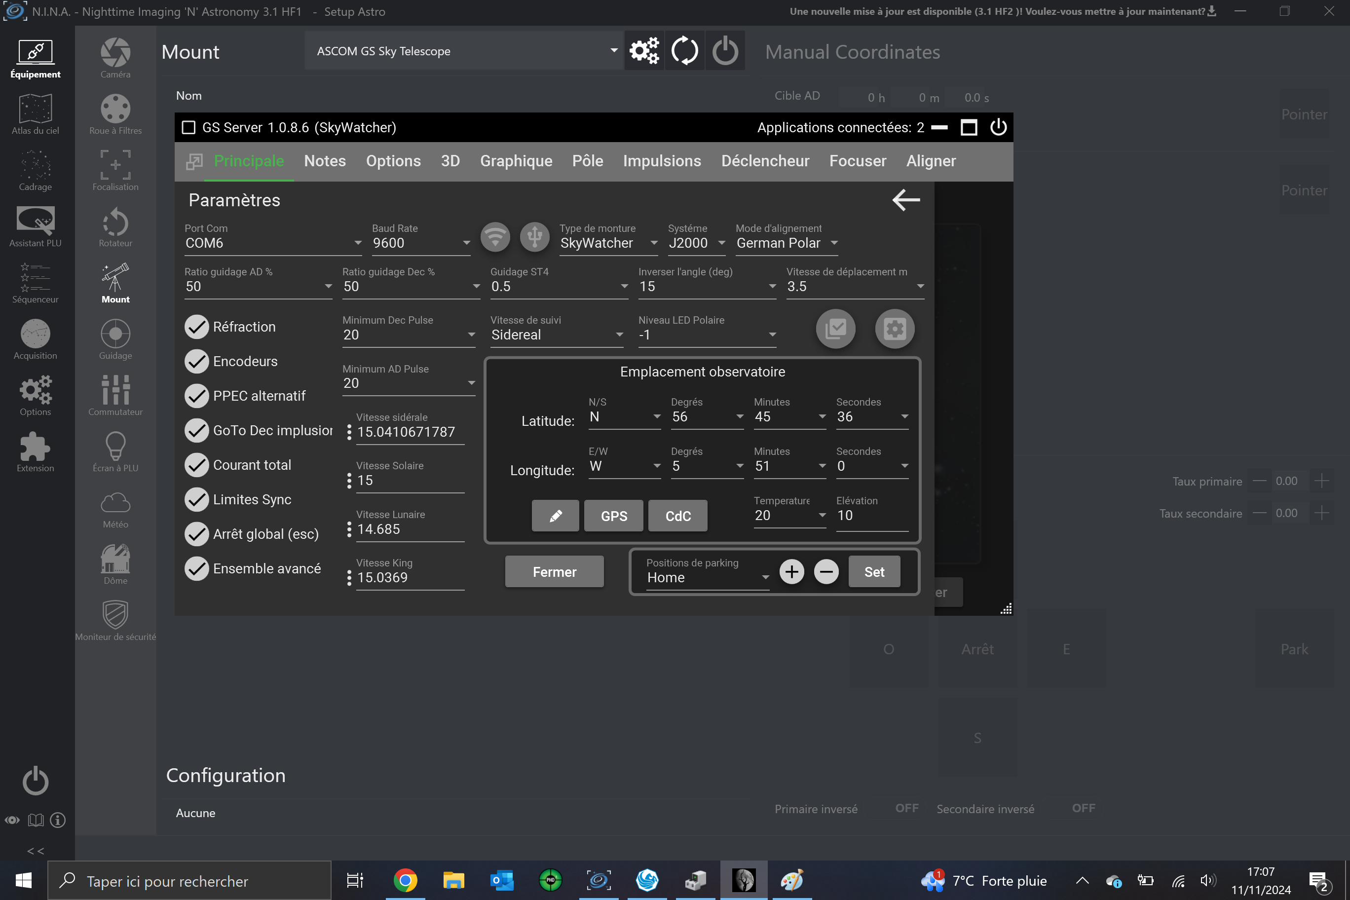Open the Guidage equipment panel
Viewport: 1350px width, 900px height.
[115, 339]
